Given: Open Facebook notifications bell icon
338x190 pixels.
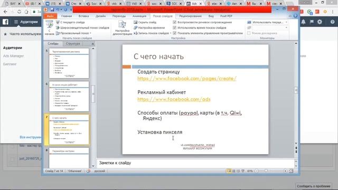Looking at the screenshot, I should 303,22.
